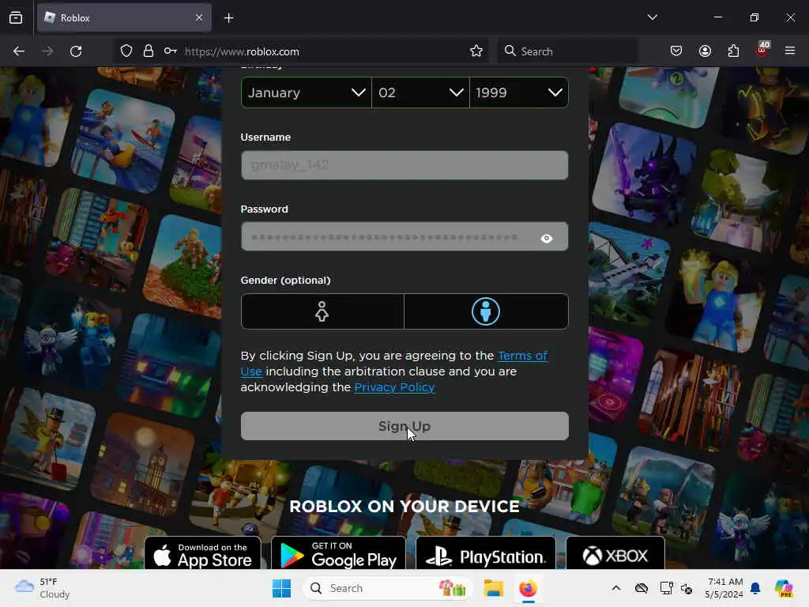Open the Terms of Use link
The image size is (809, 607).
[523, 356]
